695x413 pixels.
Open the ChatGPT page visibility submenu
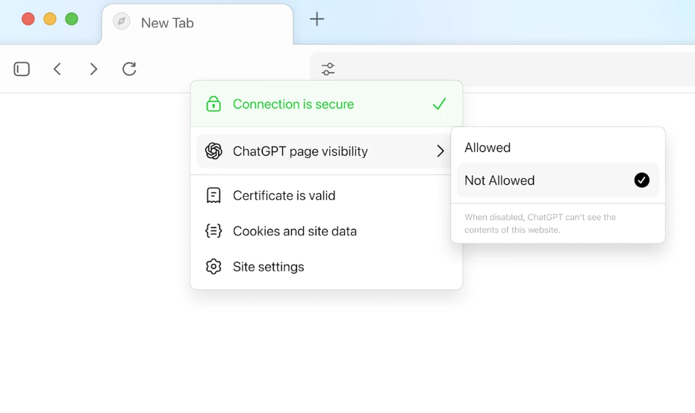(300, 151)
